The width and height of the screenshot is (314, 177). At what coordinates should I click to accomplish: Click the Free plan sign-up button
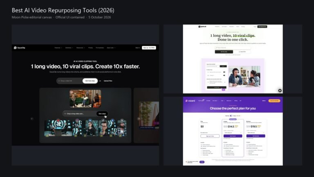tap(210, 136)
